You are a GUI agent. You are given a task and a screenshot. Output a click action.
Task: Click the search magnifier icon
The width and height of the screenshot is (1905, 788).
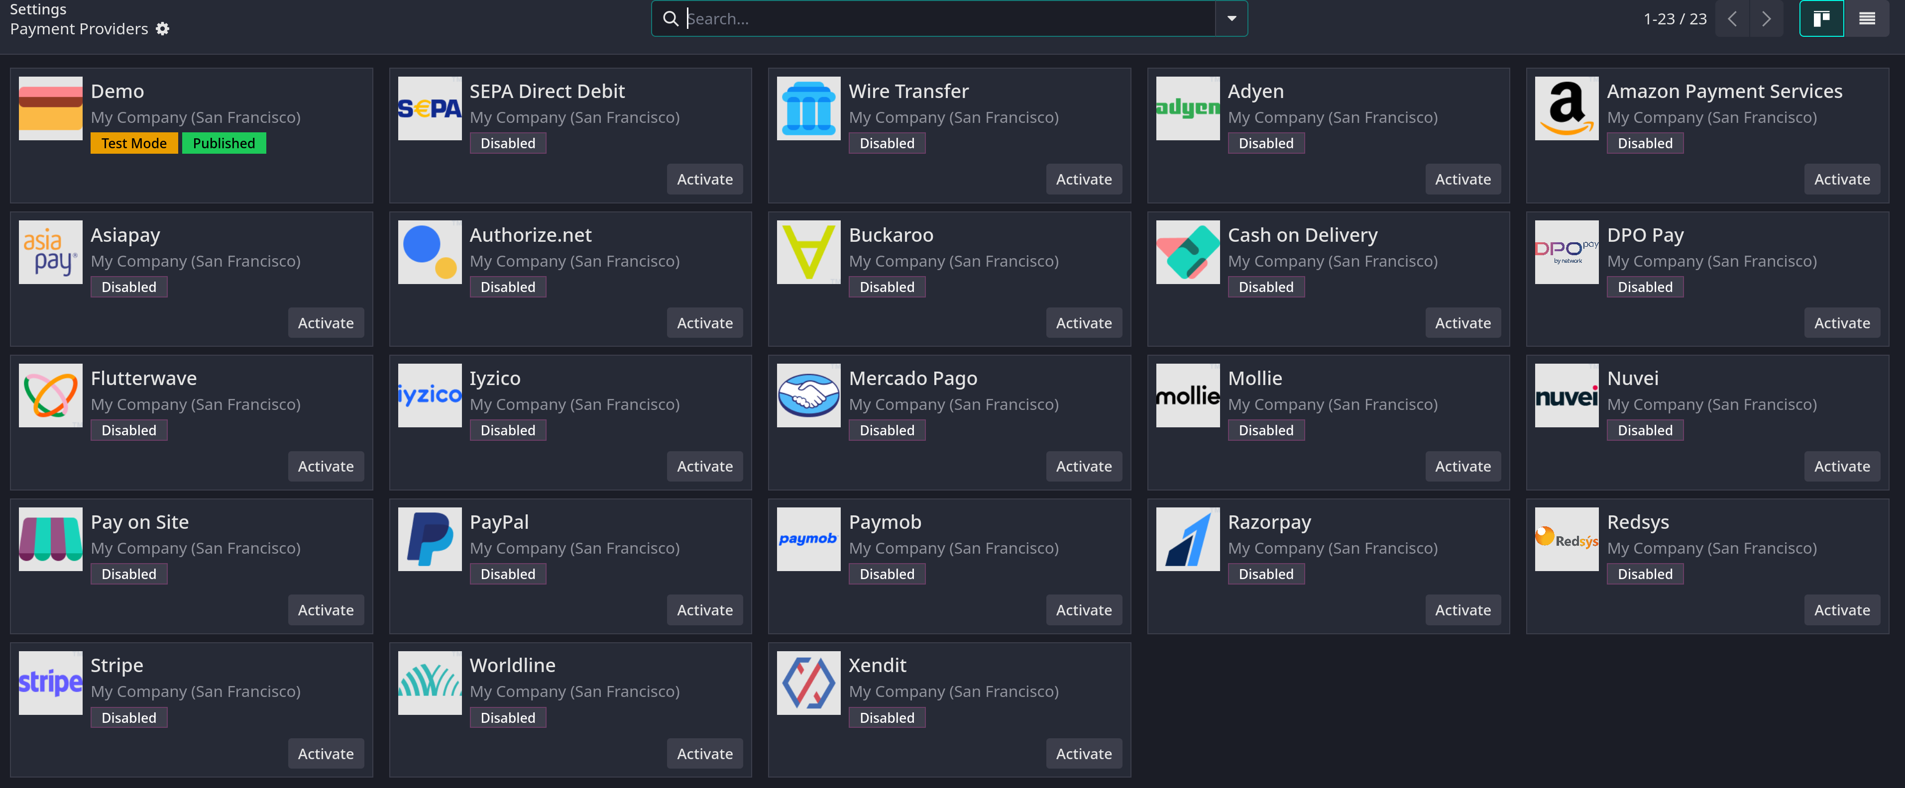(670, 18)
